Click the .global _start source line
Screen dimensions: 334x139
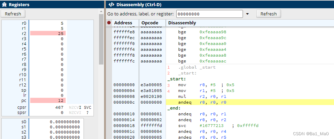(x=197, y=67)
